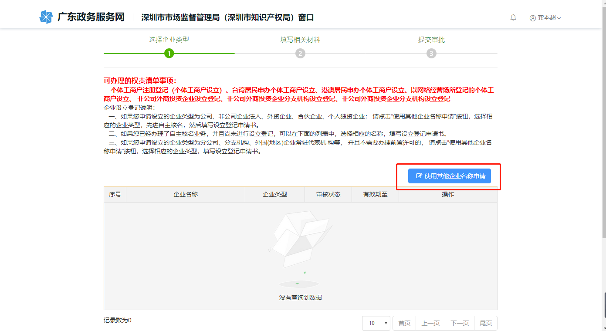Image resolution: width=606 pixels, height=331 pixels.
Task: Open notifications via the bell icon
Action: click(513, 17)
